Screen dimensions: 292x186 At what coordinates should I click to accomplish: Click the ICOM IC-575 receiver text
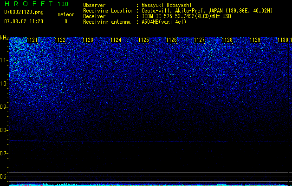186,16
